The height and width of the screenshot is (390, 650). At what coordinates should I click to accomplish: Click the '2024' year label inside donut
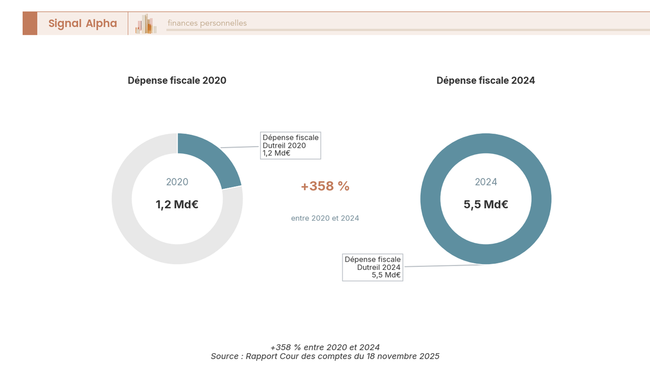pos(486,182)
